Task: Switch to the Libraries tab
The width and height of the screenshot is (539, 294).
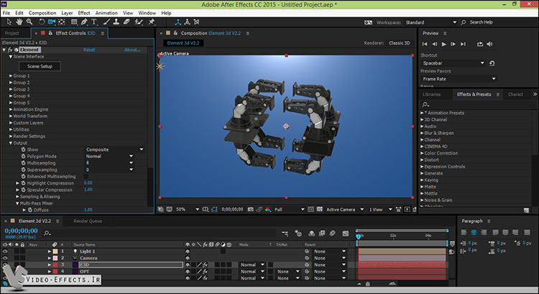Action: click(432, 94)
